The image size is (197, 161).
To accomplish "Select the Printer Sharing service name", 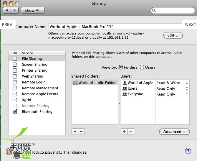I will pos(35,70).
